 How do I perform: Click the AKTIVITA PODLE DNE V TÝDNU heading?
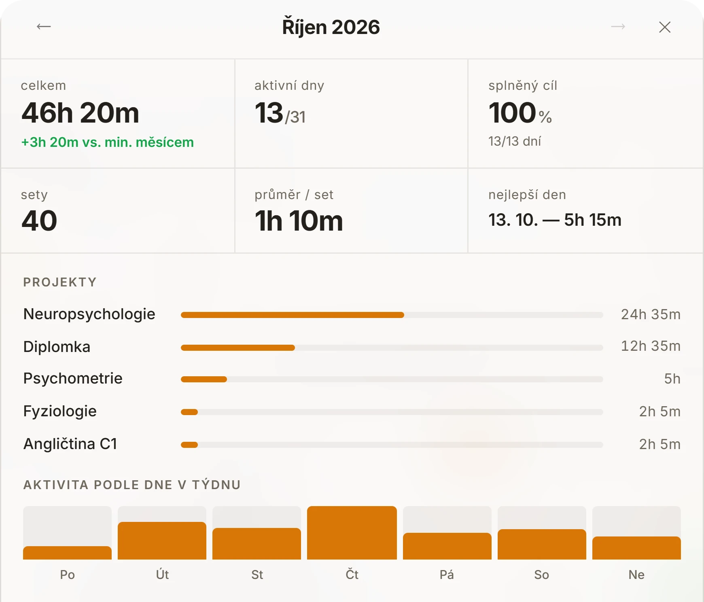pyautogui.click(x=132, y=485)
